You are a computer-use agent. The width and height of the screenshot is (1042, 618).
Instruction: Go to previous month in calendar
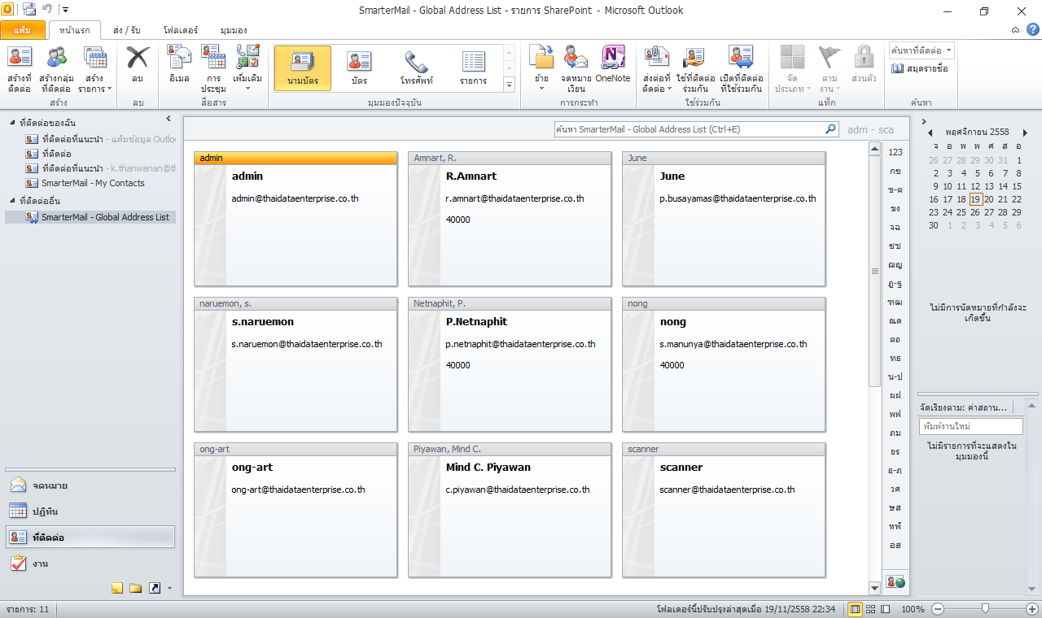click(931, 133)
